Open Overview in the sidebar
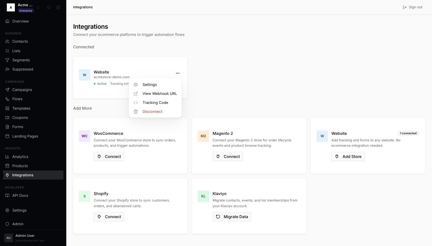The height and width of the screenshot is (246, 432). 33,21
